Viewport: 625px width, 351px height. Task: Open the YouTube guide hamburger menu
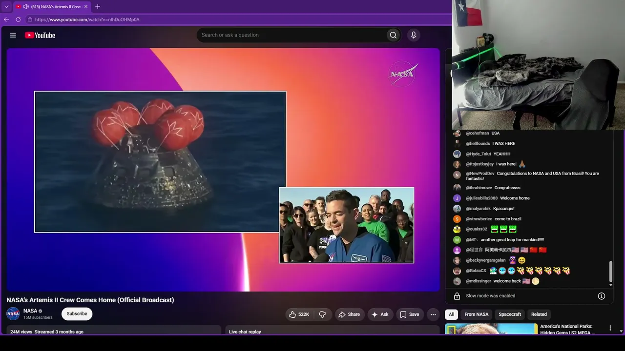tap(13, 35)
